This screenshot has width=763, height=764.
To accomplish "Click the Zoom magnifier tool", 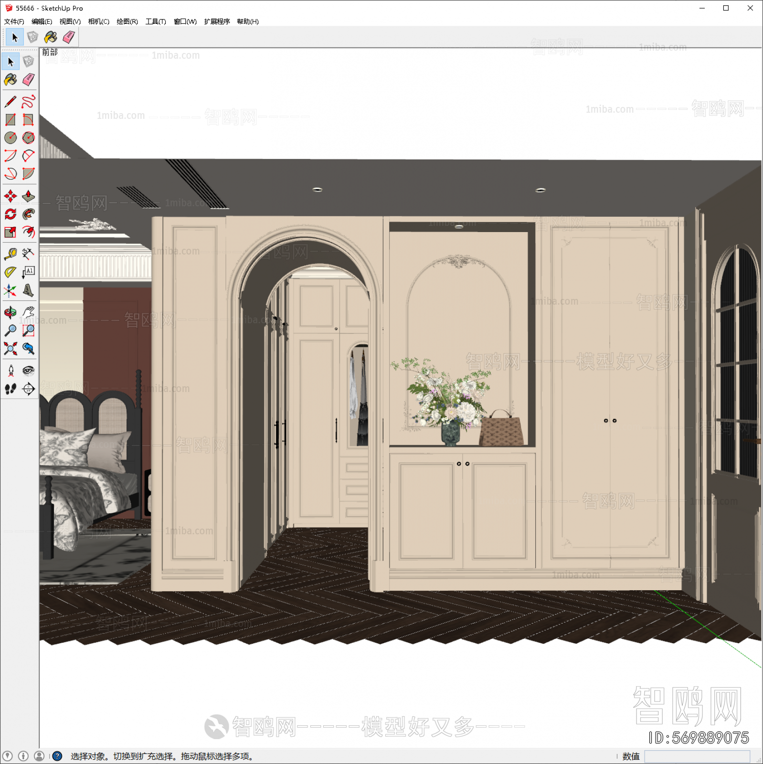I will coord(11,330).
